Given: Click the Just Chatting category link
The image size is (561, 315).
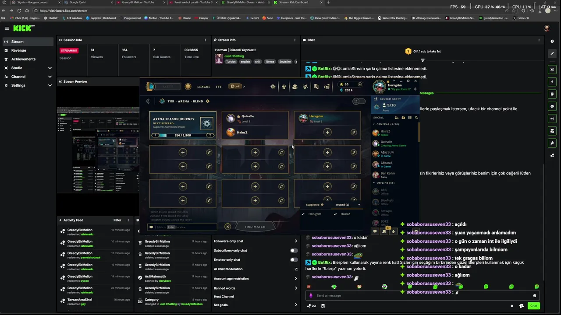Looking at the screenshot, I should coord(234,56).
